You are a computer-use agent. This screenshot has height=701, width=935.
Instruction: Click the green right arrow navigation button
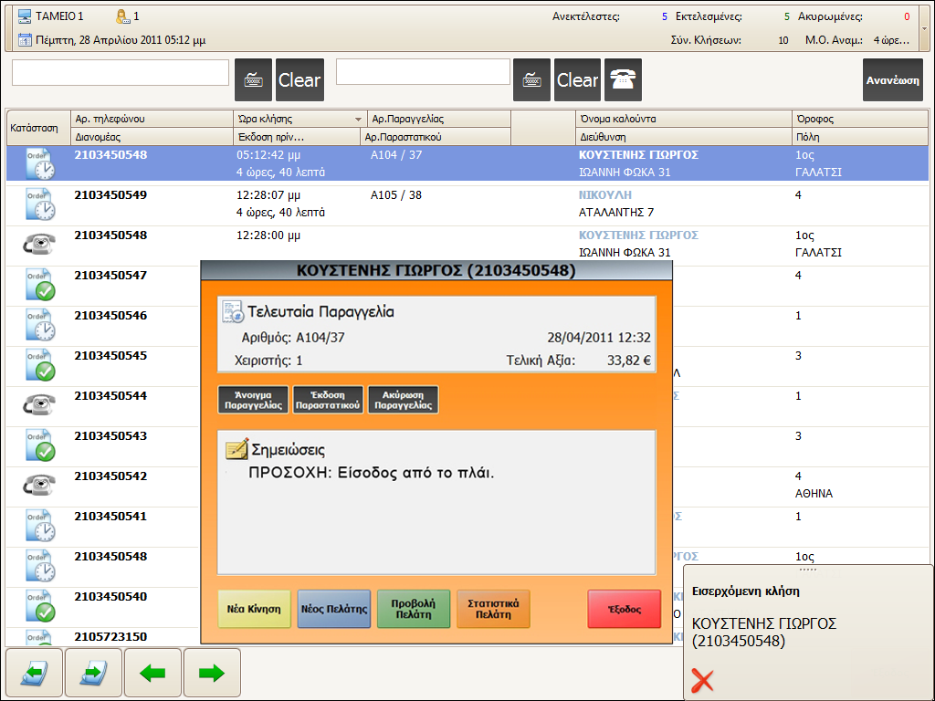point(212,673)
